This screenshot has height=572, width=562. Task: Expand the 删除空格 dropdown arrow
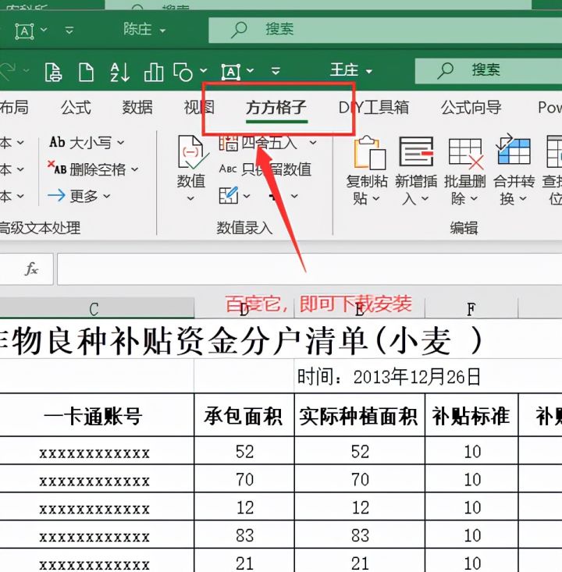point(135,169)
